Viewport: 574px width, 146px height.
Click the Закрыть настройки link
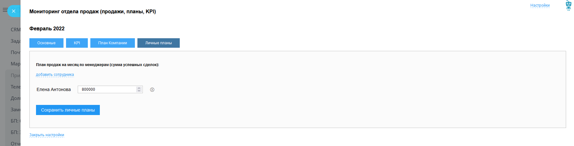47,135
